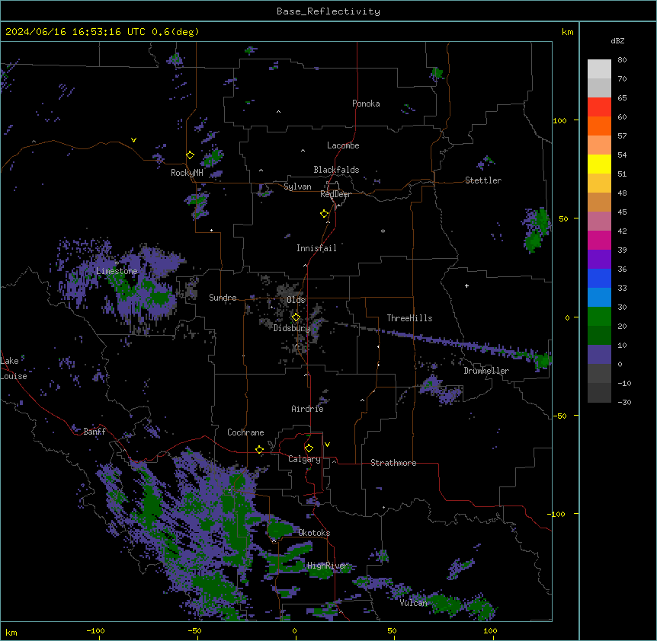Viewport: 657px width, 641px height.
Task: Click the 50 tick on right axis
Action: coord(563,218)
